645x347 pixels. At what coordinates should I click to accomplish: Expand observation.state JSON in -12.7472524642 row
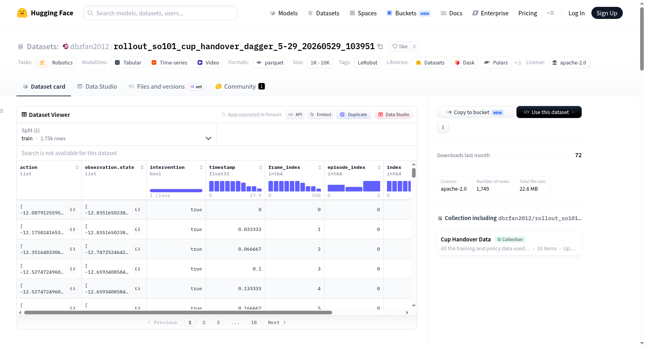point(137,249)
